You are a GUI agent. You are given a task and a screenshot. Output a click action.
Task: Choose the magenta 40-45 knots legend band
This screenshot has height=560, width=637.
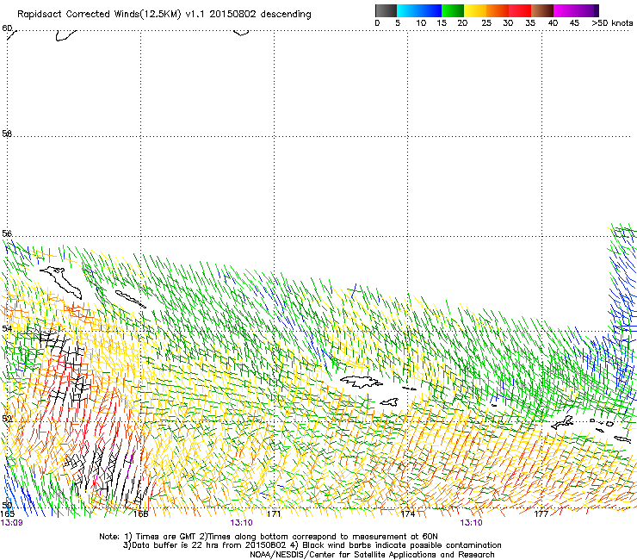pos(565,10)
